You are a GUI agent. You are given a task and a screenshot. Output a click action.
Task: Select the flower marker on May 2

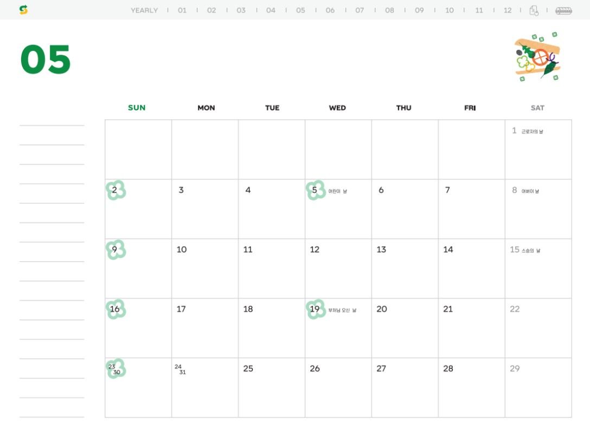tap(116, 190)
